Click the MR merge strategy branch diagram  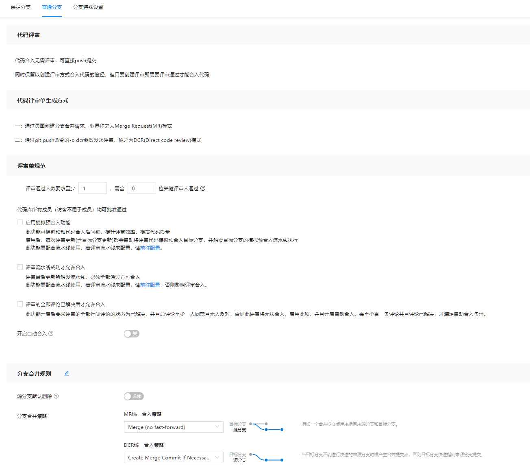click(x=266, y=427)
